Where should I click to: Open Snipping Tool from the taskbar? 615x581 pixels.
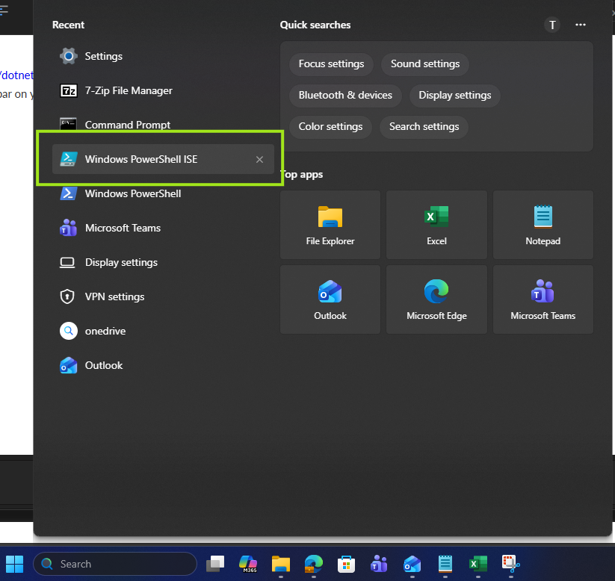tap(510, 564)
